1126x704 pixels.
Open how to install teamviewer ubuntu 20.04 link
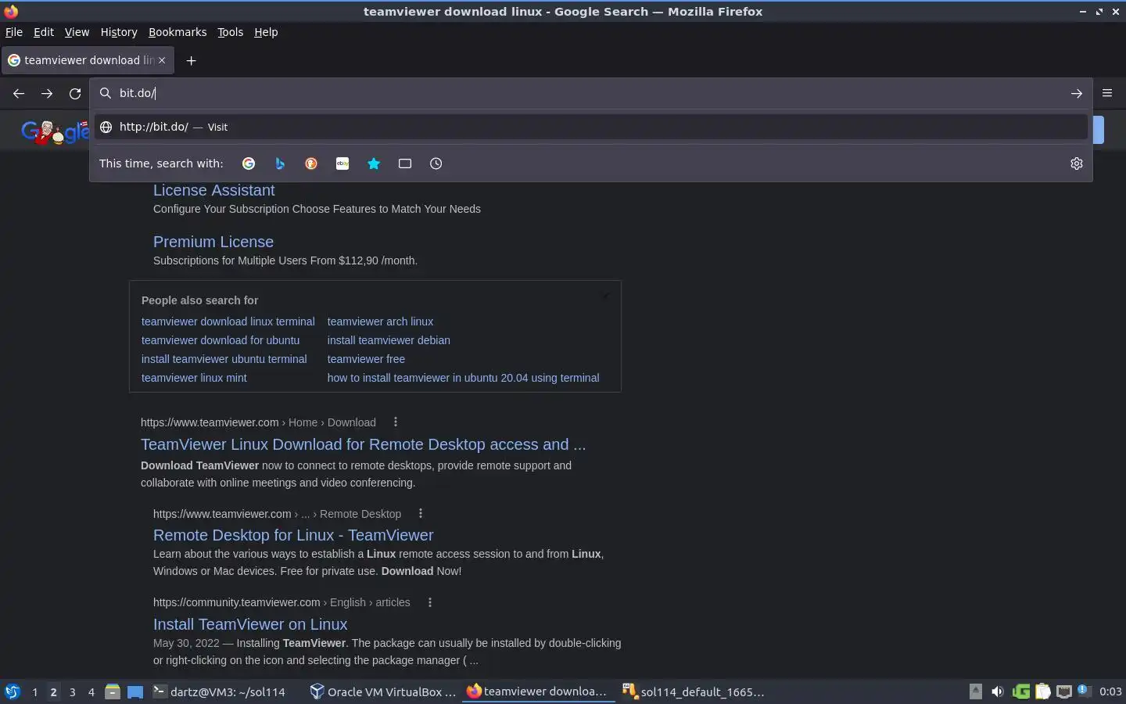tap(464, 378)
